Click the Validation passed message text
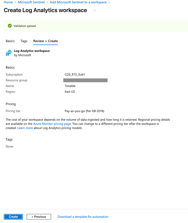The height and width of the screenshot is (223, 188). tap(25, 26)
